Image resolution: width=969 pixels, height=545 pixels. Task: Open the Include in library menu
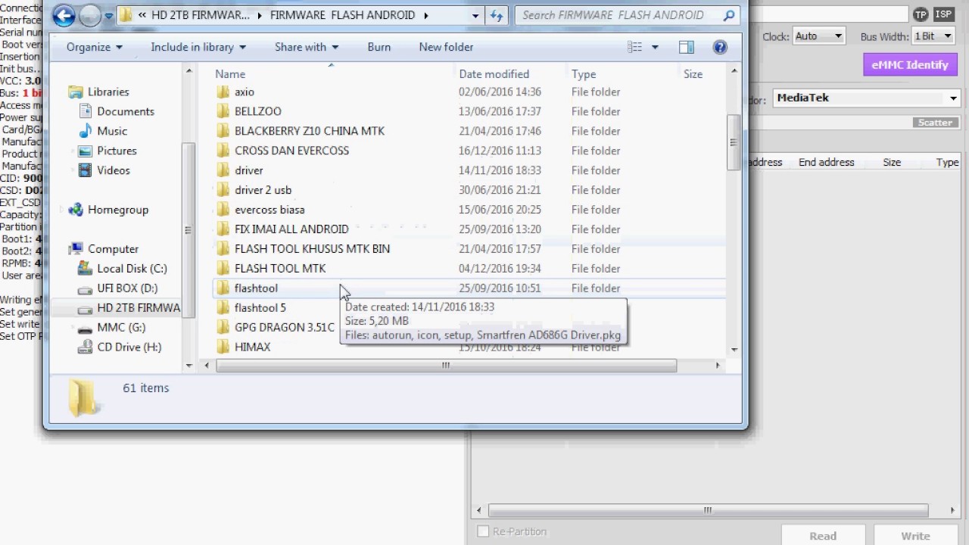point(198,47)
